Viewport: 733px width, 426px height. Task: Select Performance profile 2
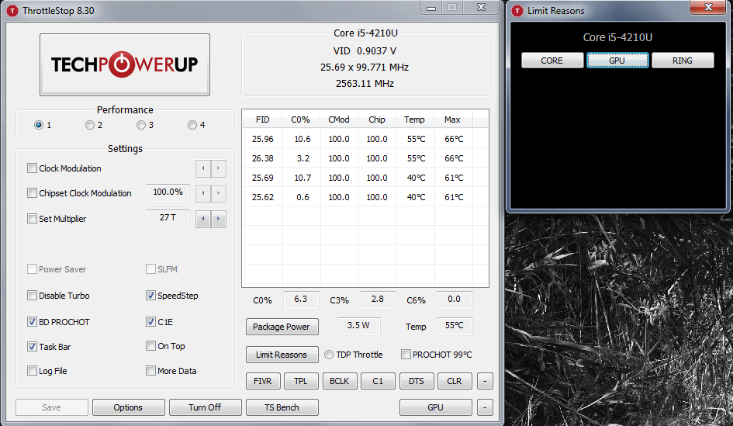(x=90, y=125)
